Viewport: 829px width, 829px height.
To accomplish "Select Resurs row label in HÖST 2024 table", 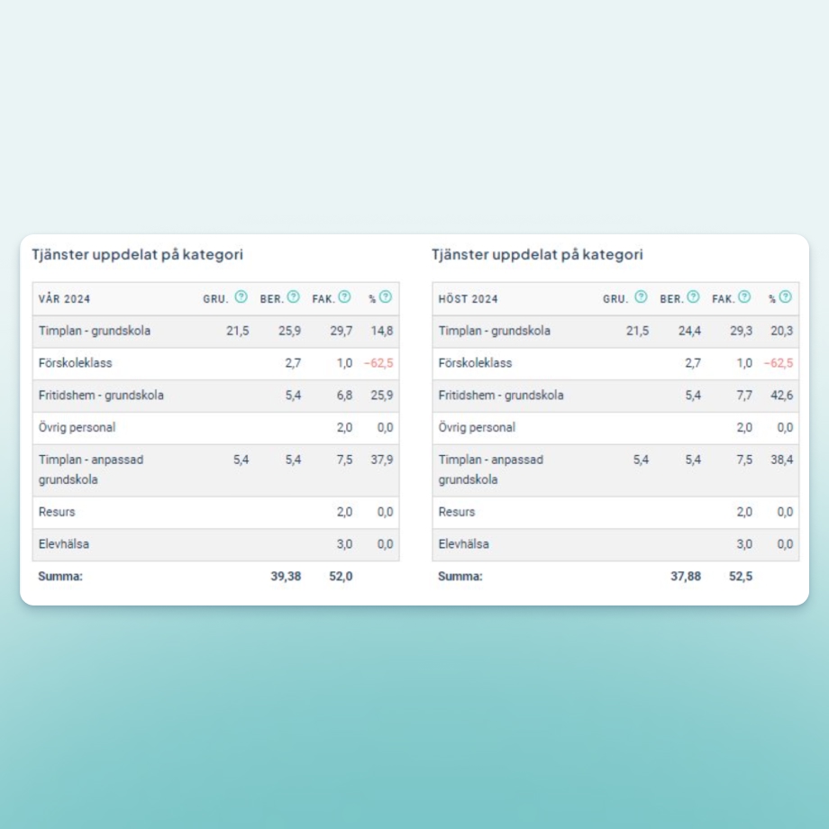I will click(457, 512).
